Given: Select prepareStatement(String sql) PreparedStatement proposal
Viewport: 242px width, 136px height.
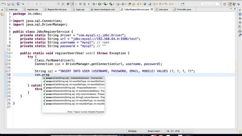Looking at the screenshot, I should click(x=73, y=88).
